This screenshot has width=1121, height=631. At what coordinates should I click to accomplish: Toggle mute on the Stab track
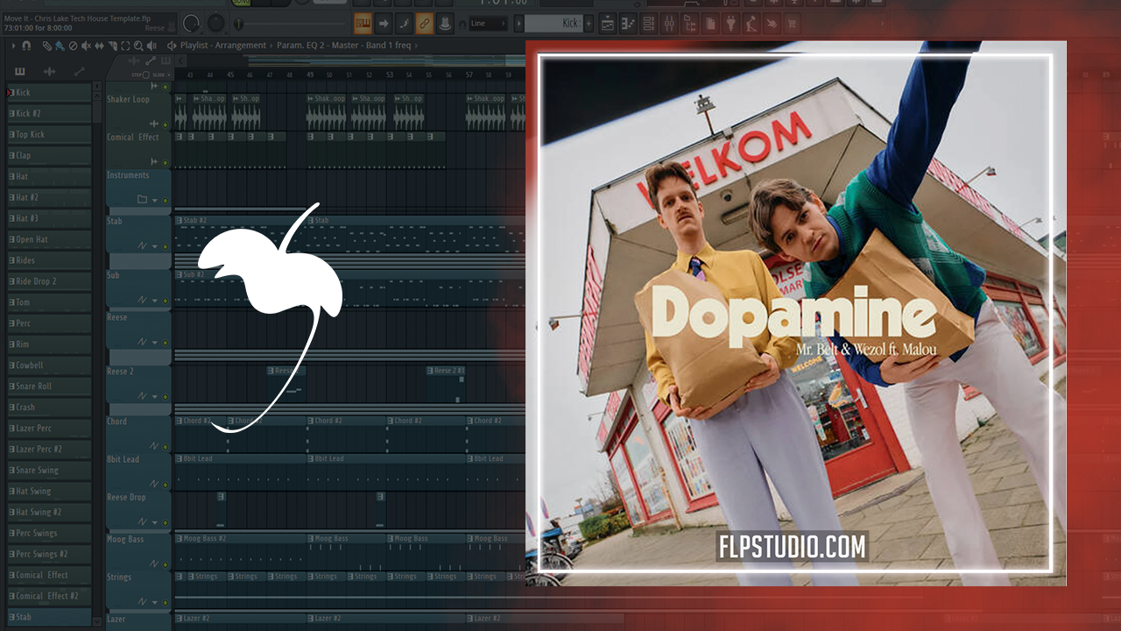(165, 247)
